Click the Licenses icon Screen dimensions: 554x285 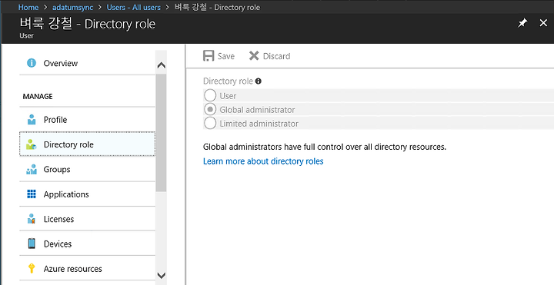point(32,219)
